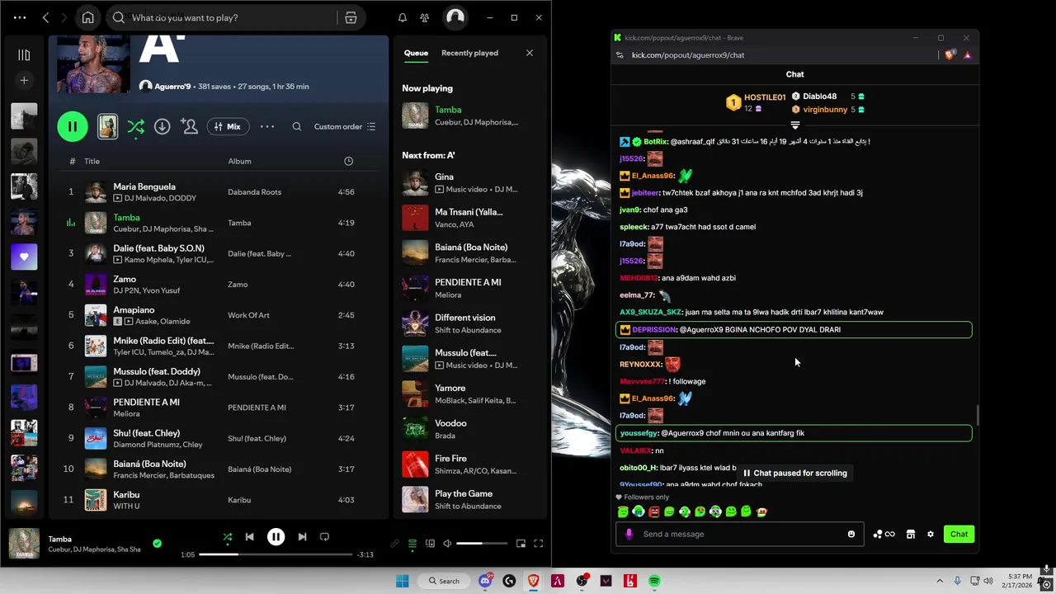Enter Spotify full screen mode
Screen dimensions: 1056x594
coord(538,544)
